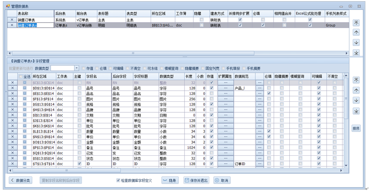The width and height of the screenshot is (369, 192).
Task: Sort by 表名称 column header
Action: coord(35,13)
